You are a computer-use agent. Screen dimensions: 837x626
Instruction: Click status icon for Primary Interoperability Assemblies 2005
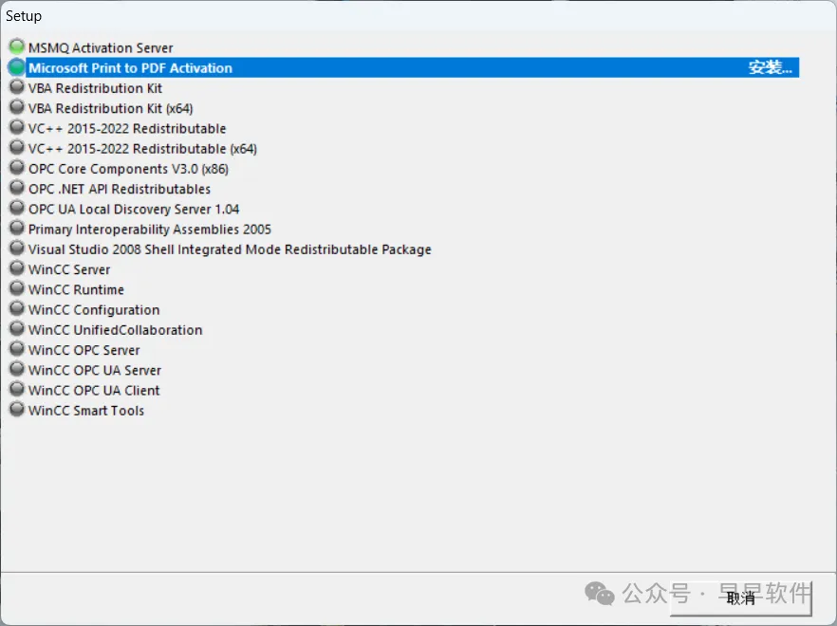(17, 228)
